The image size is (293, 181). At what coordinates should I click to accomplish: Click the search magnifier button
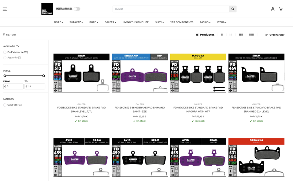coord(233,9)
